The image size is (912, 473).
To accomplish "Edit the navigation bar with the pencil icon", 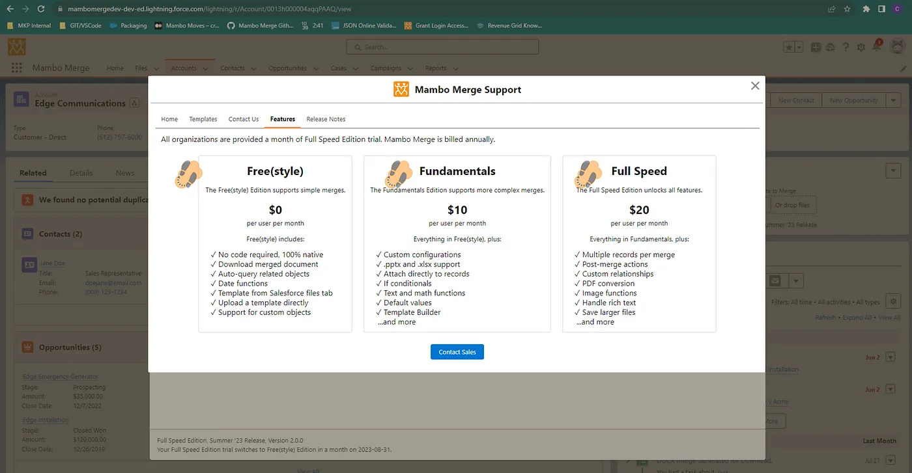I will [x=903, y=68].
